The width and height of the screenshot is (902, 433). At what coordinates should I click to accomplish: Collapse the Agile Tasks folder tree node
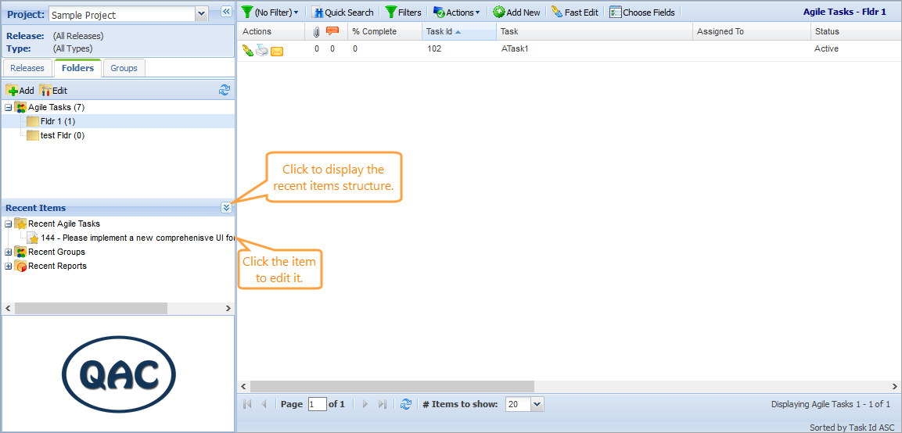pos(9,108)
